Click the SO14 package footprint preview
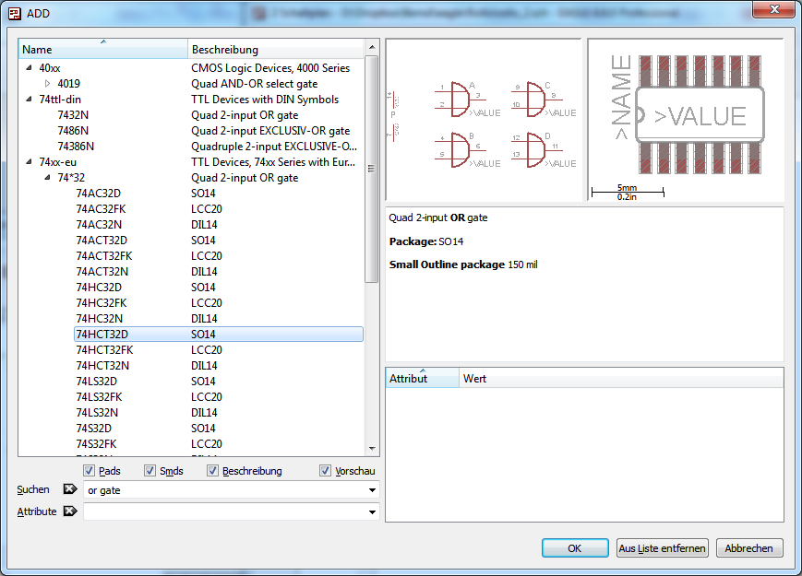This screenshot has height=576, width=802. pos(686,120)
